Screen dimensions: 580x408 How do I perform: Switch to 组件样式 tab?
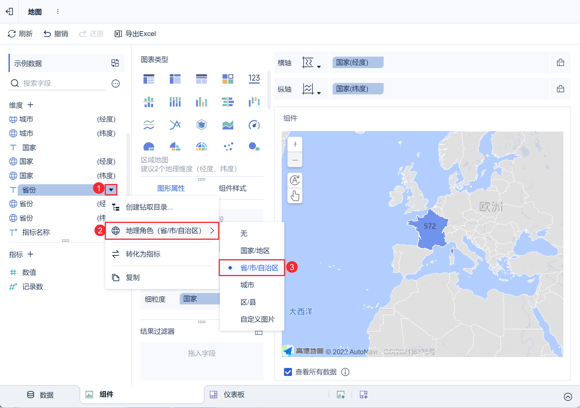(232, 188)
